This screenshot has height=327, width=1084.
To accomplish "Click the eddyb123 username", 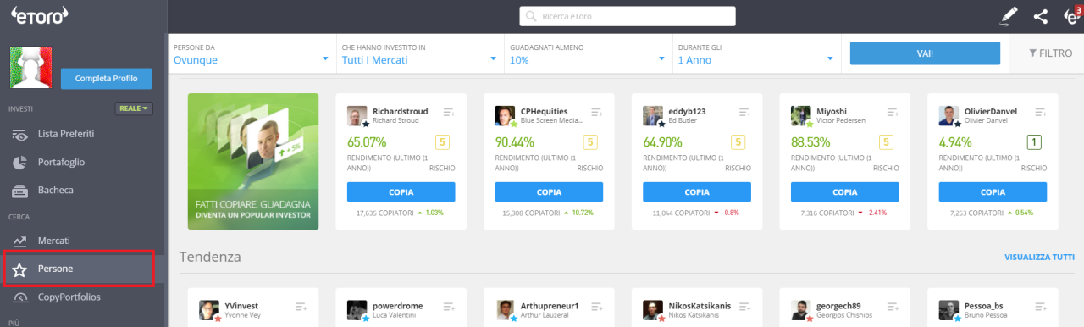I will tap(688, 111).
